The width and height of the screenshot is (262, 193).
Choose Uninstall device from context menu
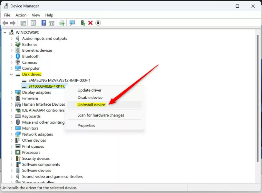91,105
